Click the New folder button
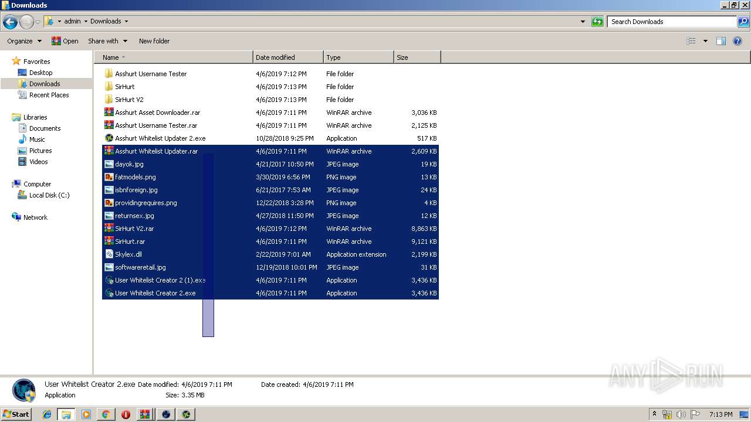This screenshot has height=422, width=751. (154, 41)
